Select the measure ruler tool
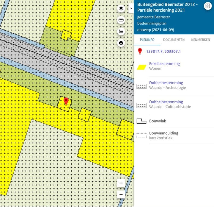 [x=121, y=20]
